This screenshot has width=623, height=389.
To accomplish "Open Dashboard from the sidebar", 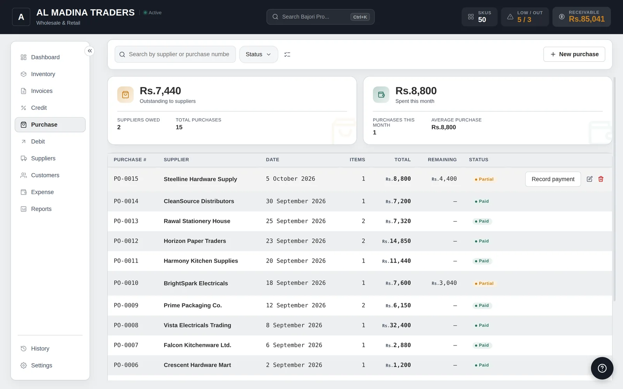I will click(x=50, y=57).
